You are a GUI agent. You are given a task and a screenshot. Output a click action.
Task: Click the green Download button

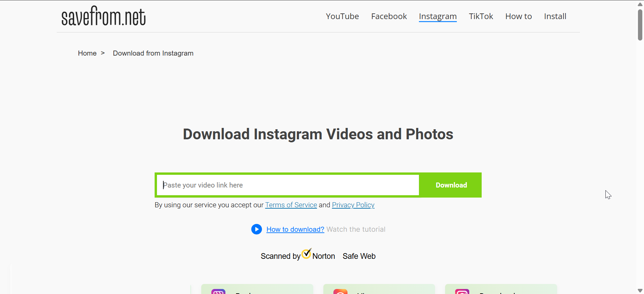[x=451, y=185]
